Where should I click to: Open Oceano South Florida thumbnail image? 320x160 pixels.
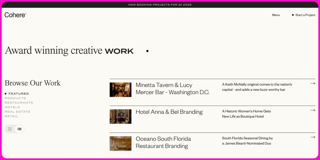(x=120, y=143)
